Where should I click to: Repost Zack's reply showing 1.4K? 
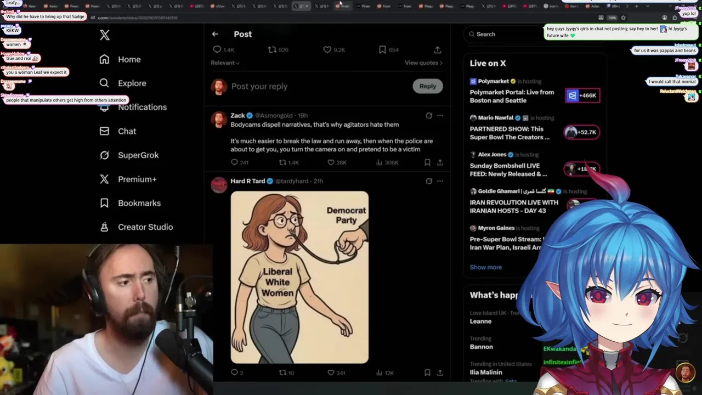(x=282, y=162)
